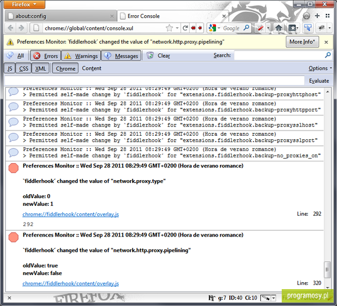The height and width of the screenshot is (306, 337).
Task: Click the red error icon for network.proxy.type
Action: pos(13,168)
